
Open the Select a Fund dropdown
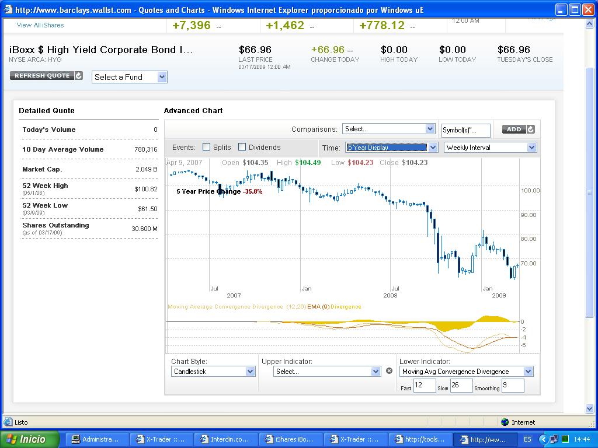click(129, 77)
